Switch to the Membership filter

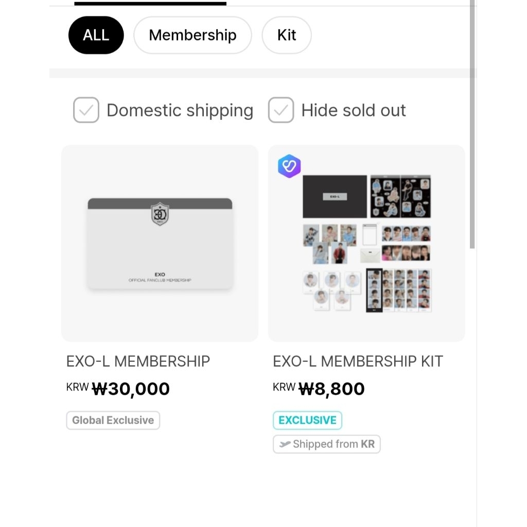[x=192, y=35]
